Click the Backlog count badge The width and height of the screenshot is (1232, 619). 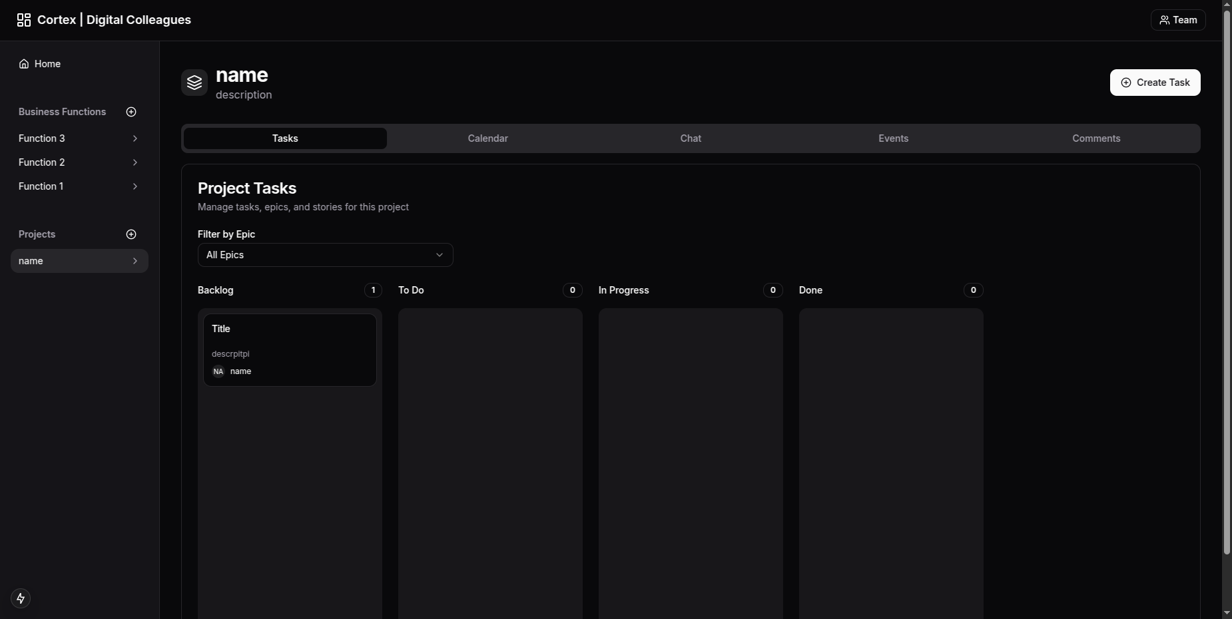pos(373,290)
